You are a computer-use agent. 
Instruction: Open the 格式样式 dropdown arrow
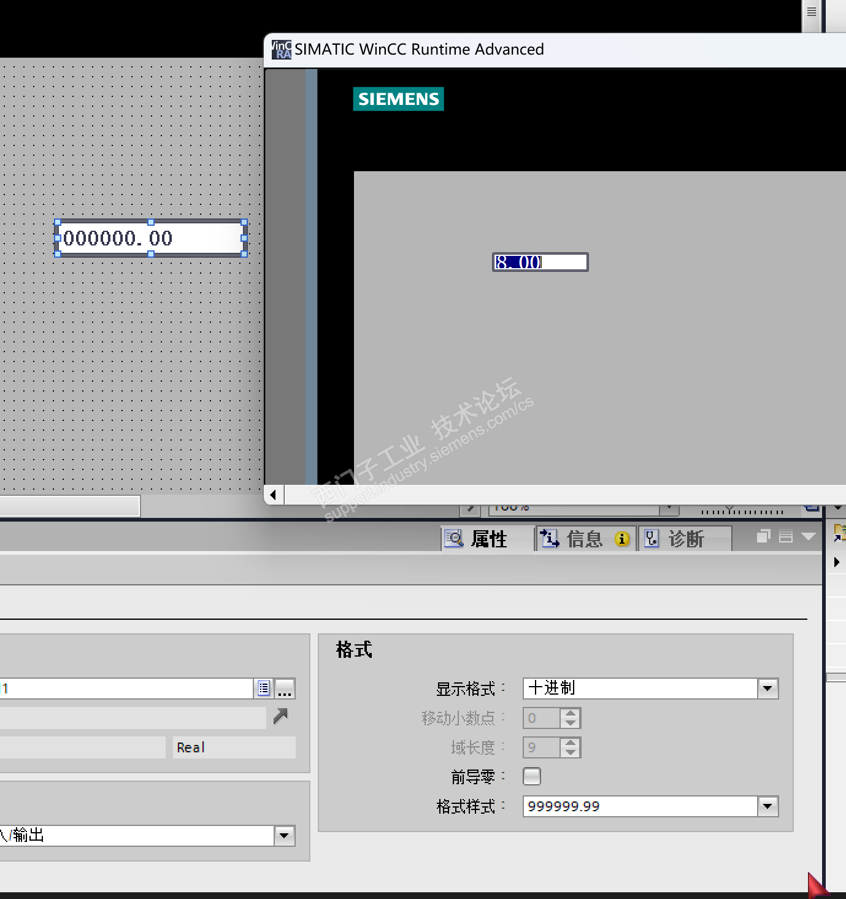tap(767, 806)
